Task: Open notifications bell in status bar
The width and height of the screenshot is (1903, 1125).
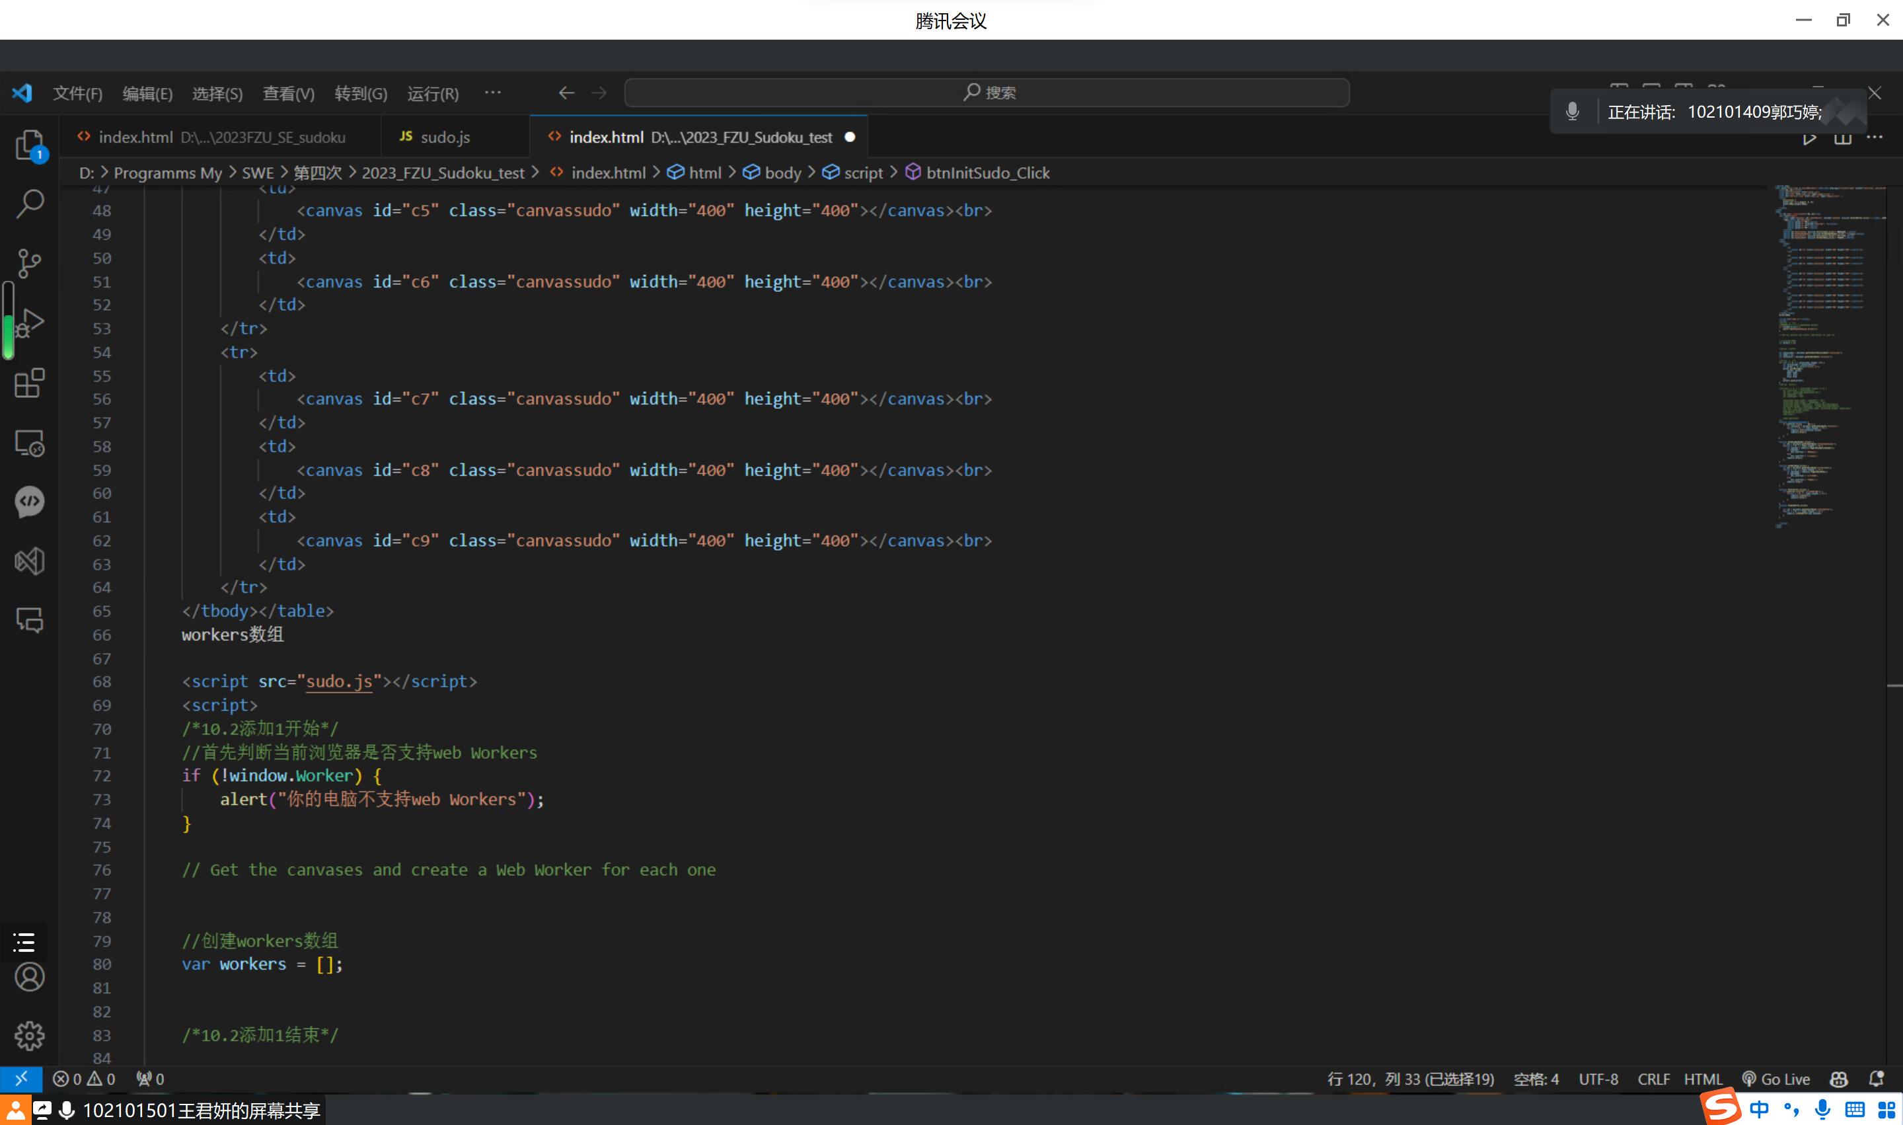Action: pyautogui.click(x=1876, y=1079)
